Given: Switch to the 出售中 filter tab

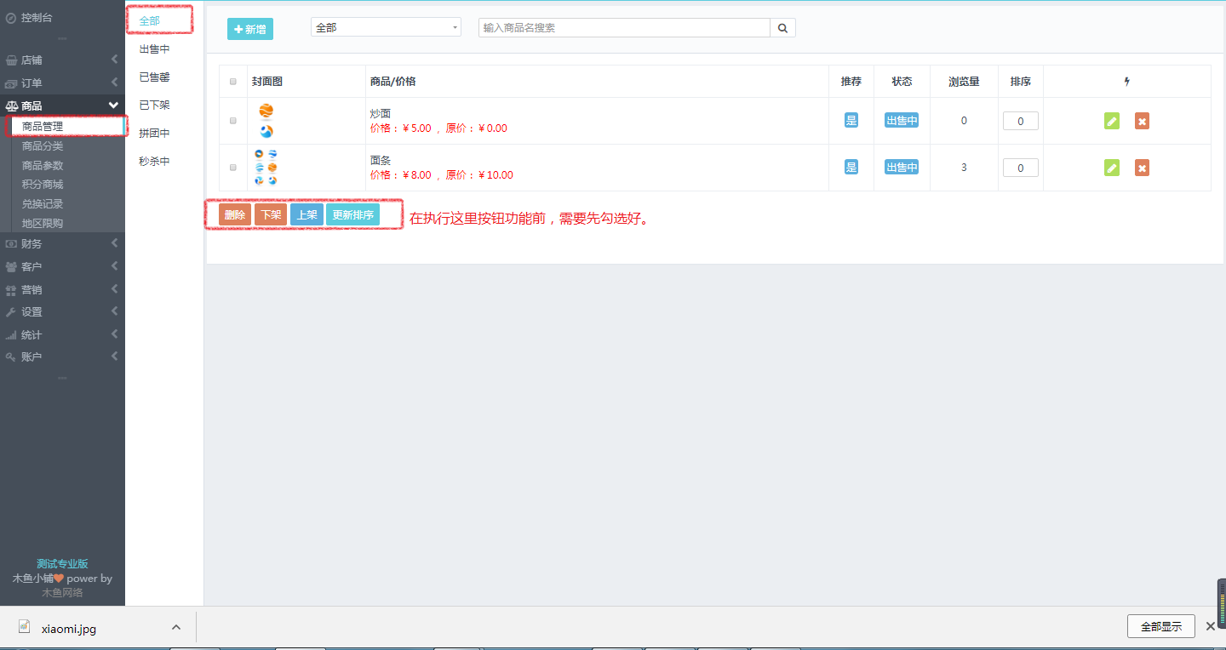Looking at the screenshot, I should (154, 49).
